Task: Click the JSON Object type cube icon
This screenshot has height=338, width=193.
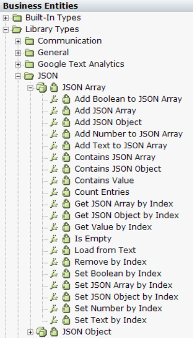Action: click(41, 332)
